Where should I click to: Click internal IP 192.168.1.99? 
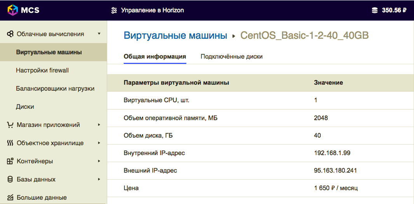(x=332, y=153)
